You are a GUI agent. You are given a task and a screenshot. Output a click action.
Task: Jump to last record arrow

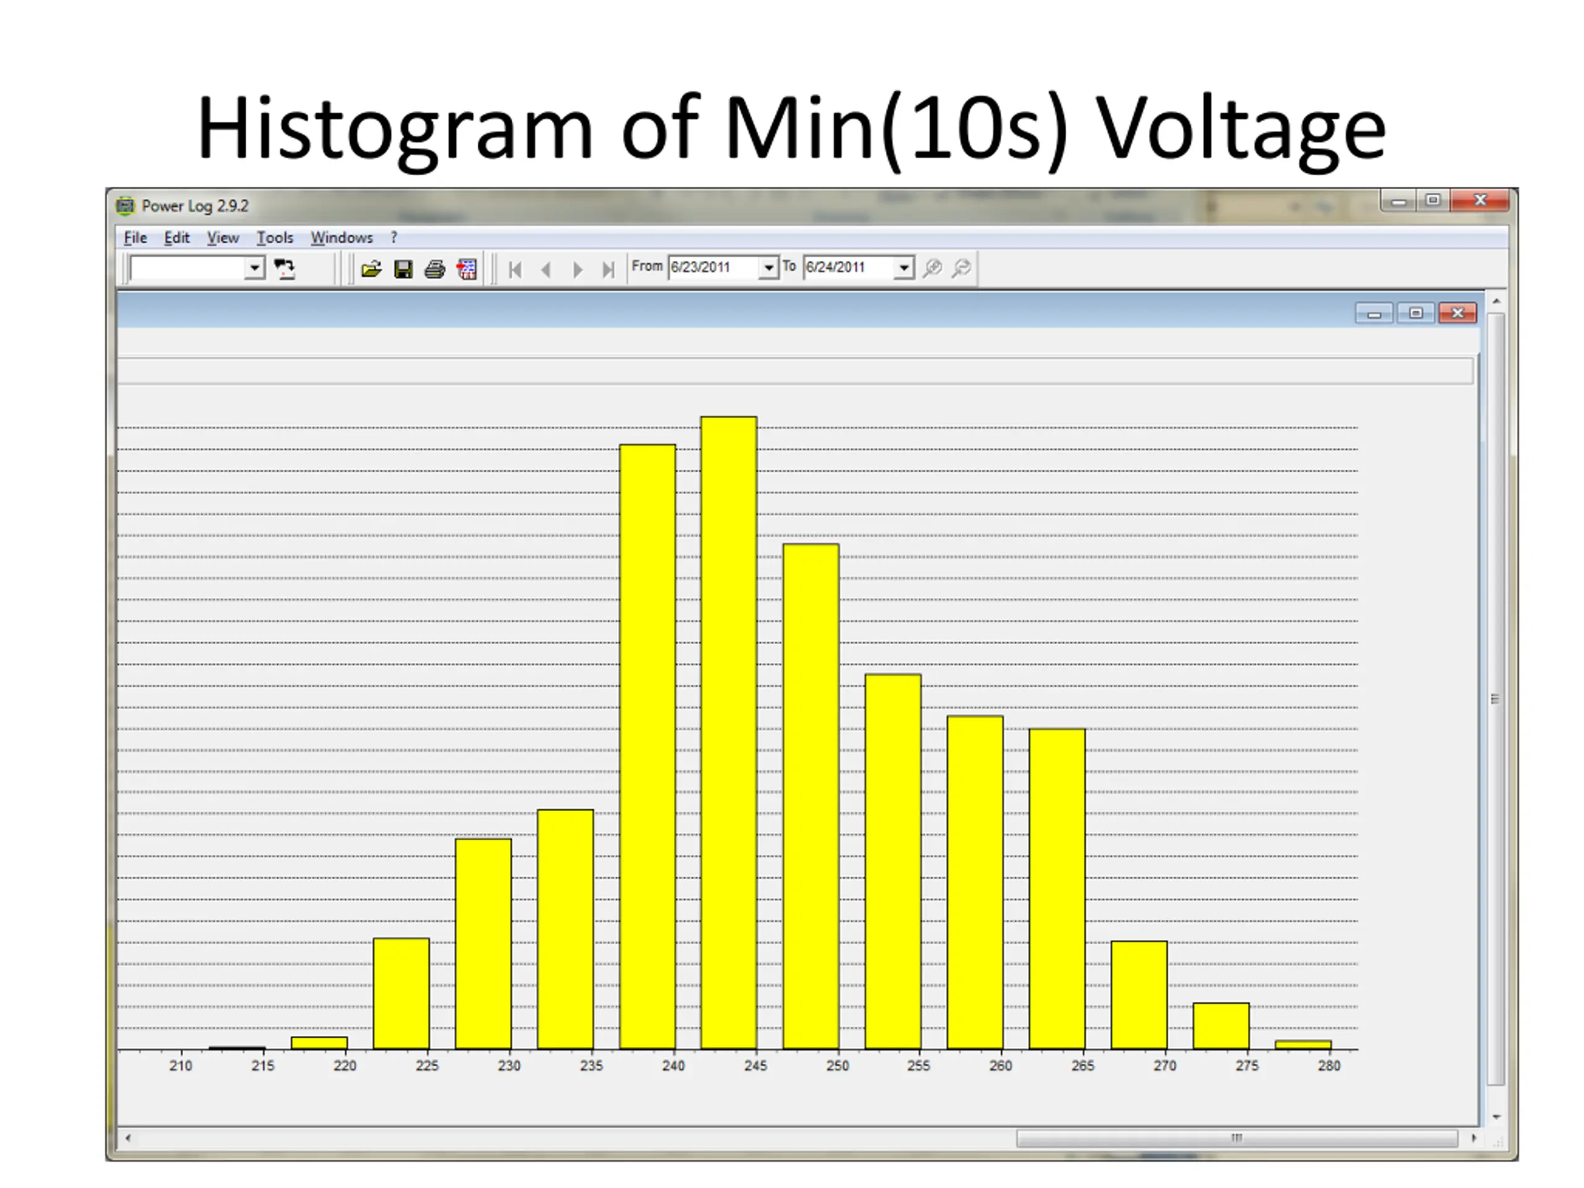609,270
